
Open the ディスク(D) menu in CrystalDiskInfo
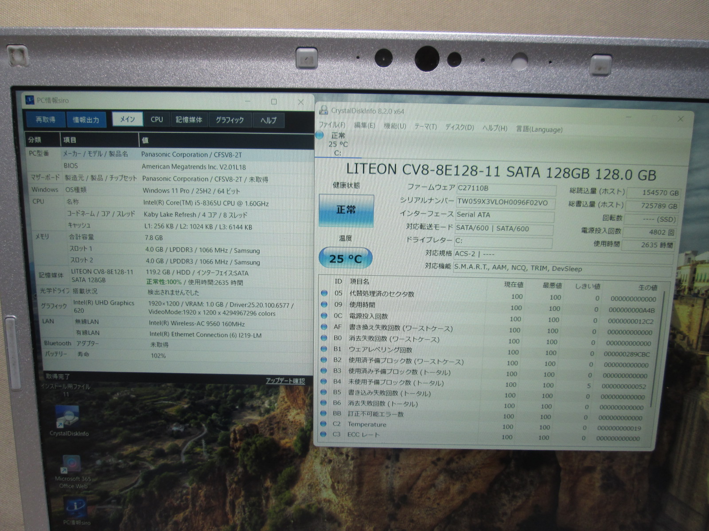460,127
